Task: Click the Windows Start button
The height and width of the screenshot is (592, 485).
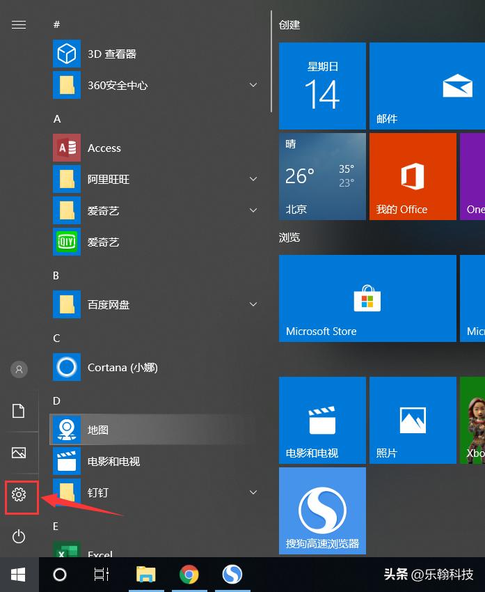Action: 19,575
